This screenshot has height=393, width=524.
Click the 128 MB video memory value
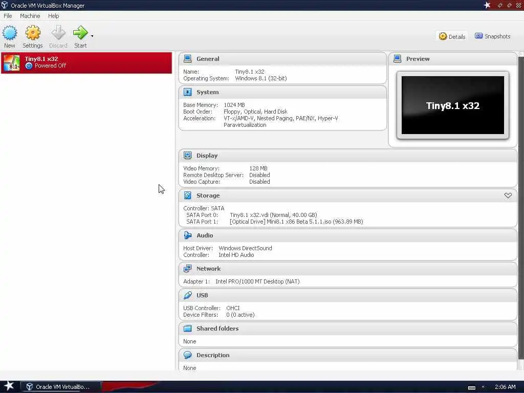tap(258, 168)
